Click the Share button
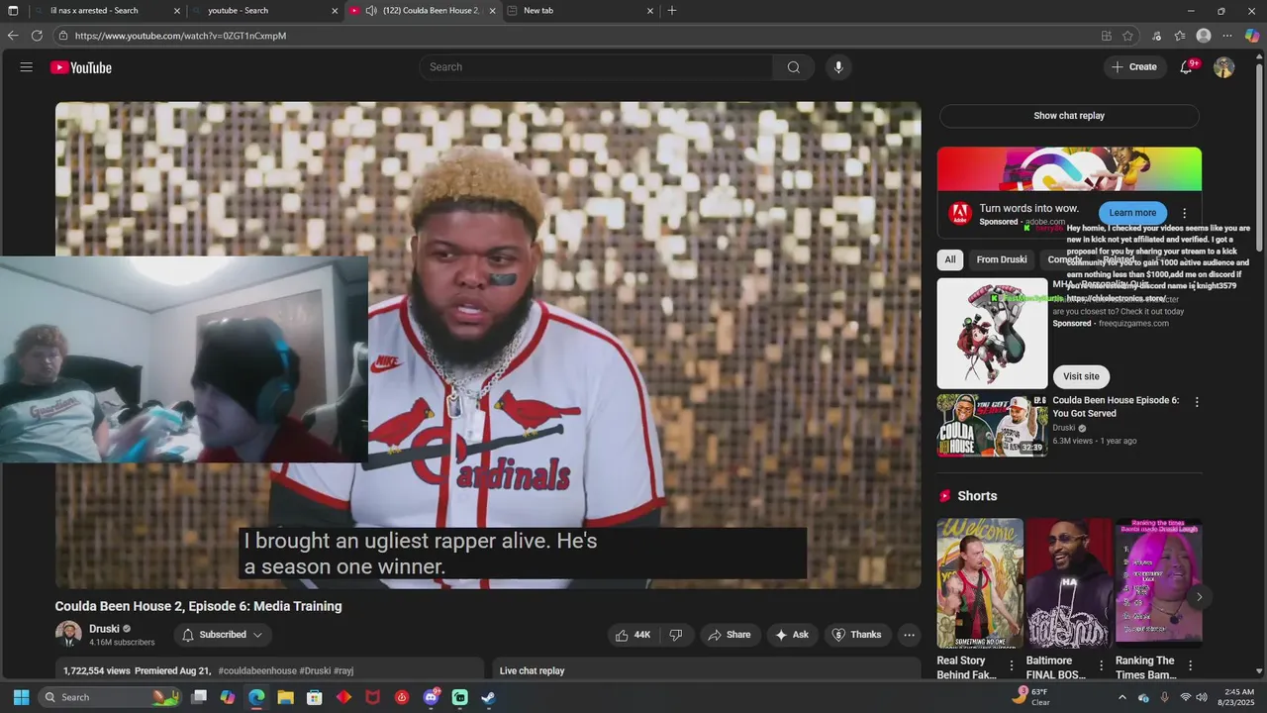Viewport: 1267px width, 713px height. point(730,635)
